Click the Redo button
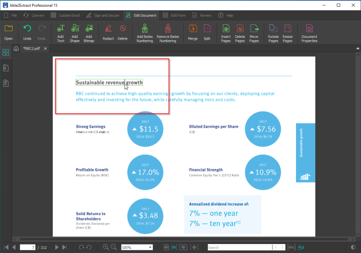The width and height of the screenshot is (361, 253). coord(42,32)
